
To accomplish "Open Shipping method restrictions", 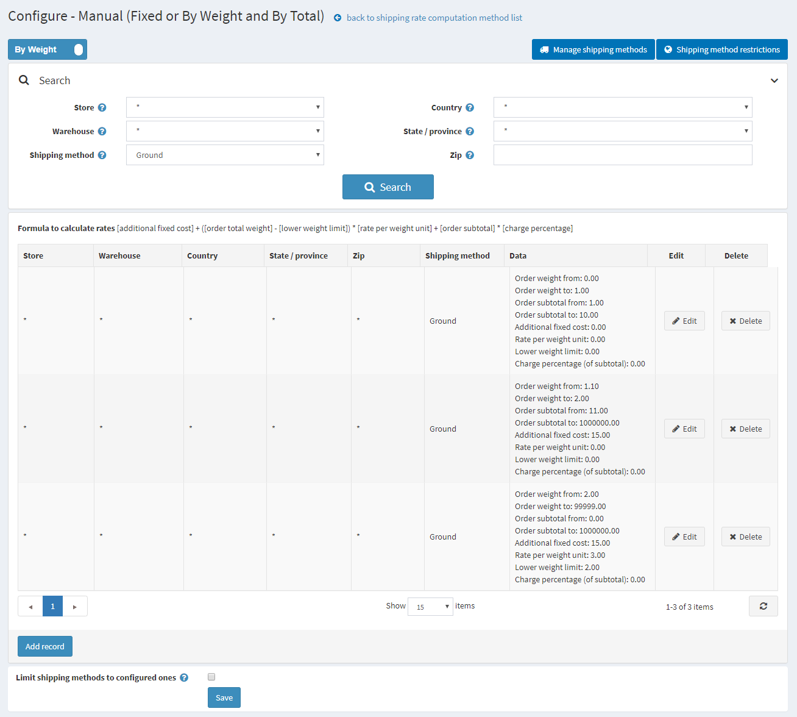I will coord(721,49).
